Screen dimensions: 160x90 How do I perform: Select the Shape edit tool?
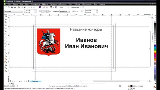click(5, 19)
